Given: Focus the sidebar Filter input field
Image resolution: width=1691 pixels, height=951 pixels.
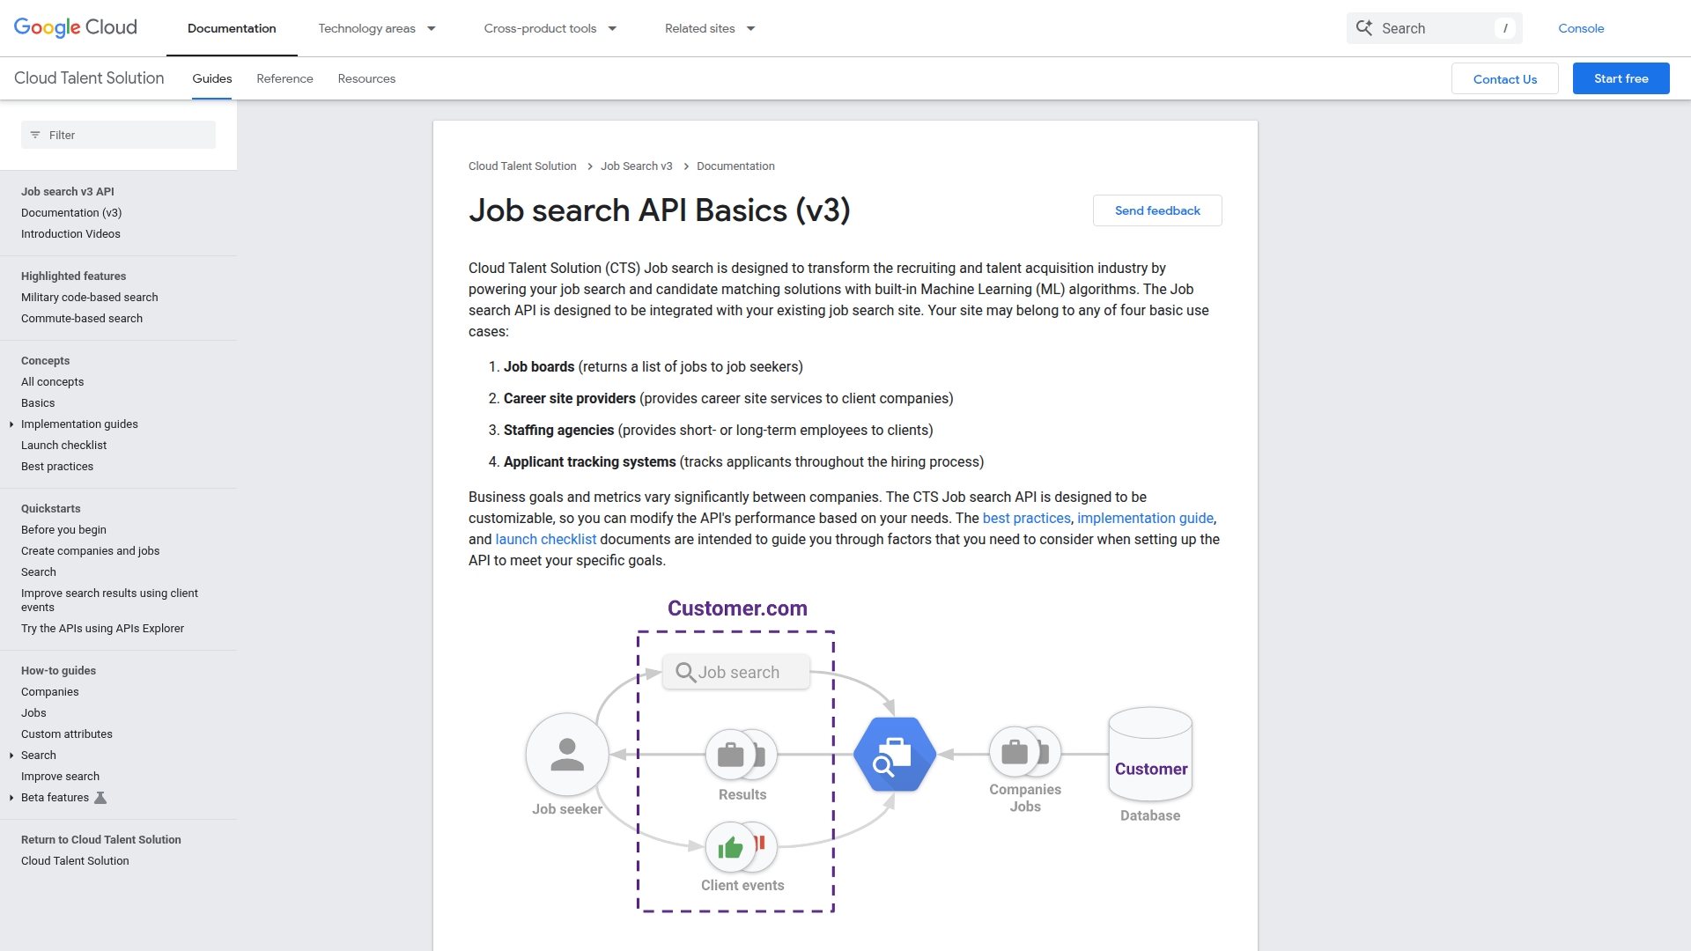Looking at the screenshot, I should [118, 135].
